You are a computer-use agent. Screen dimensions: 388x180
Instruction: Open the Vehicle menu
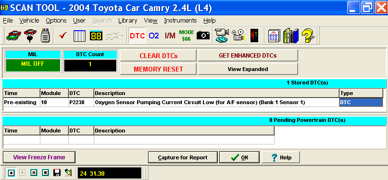click(x=29, y=21)
